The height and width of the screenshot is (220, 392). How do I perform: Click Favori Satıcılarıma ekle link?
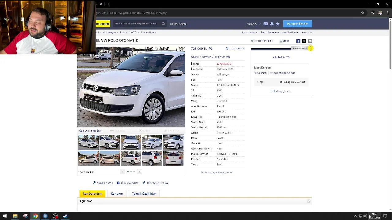click(x=282, y=73)
